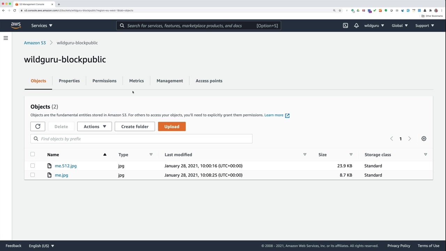Viewport: 446px width, 251px height.
Task: Follow the Learn more link
Action: (x=274, y=115)
